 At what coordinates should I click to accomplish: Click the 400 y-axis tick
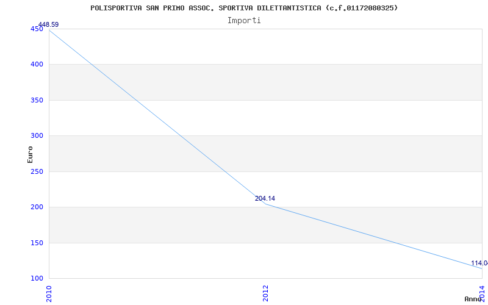tap(37, 65)
